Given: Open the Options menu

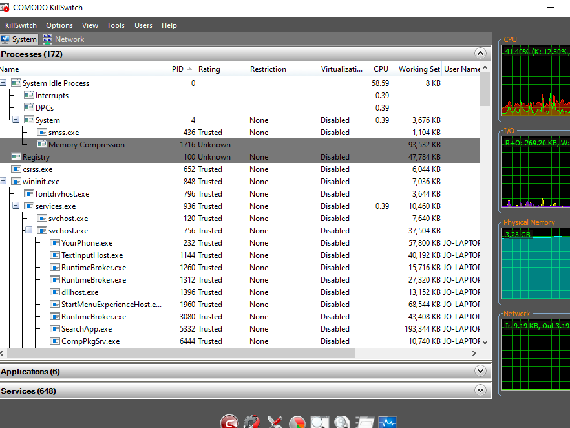Looking at the screenshot, I should [59, 25].
